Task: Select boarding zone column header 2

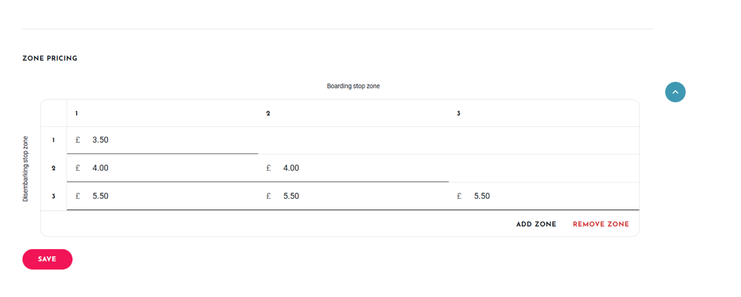Action: coord(268,114)
